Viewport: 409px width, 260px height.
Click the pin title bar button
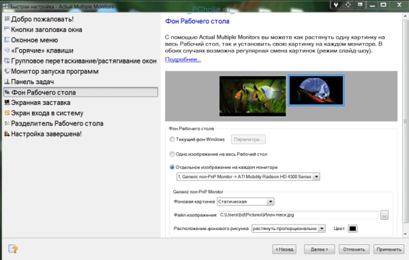point(336,5)
